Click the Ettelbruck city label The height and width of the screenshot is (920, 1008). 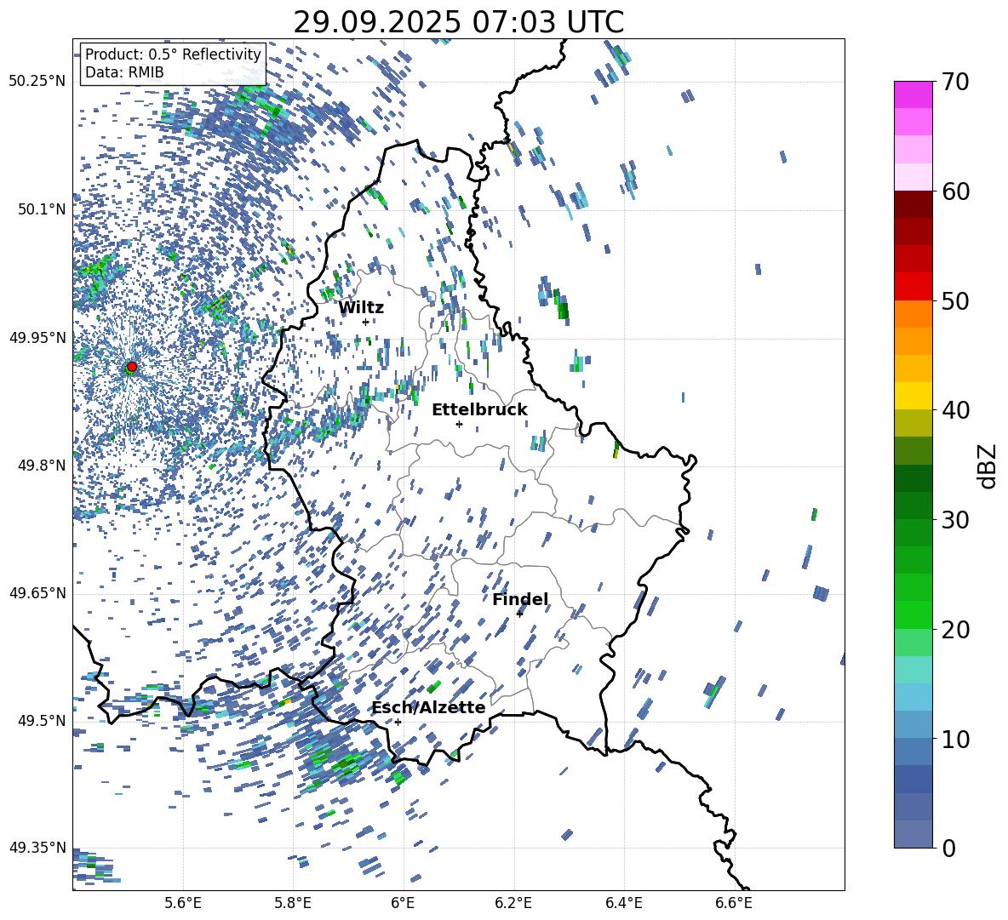[479, 410]
